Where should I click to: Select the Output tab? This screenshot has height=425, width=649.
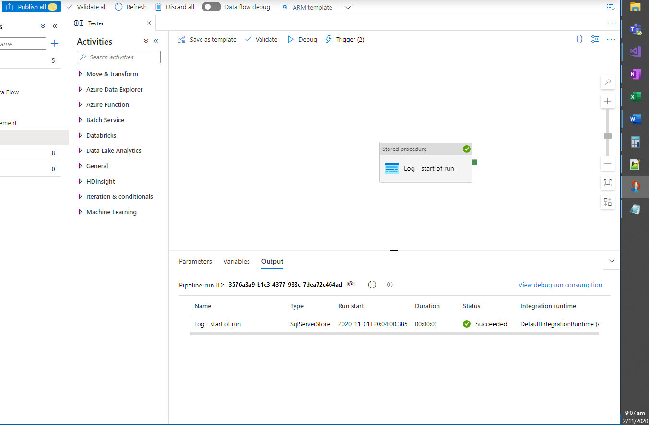click(x=272, y=262)
